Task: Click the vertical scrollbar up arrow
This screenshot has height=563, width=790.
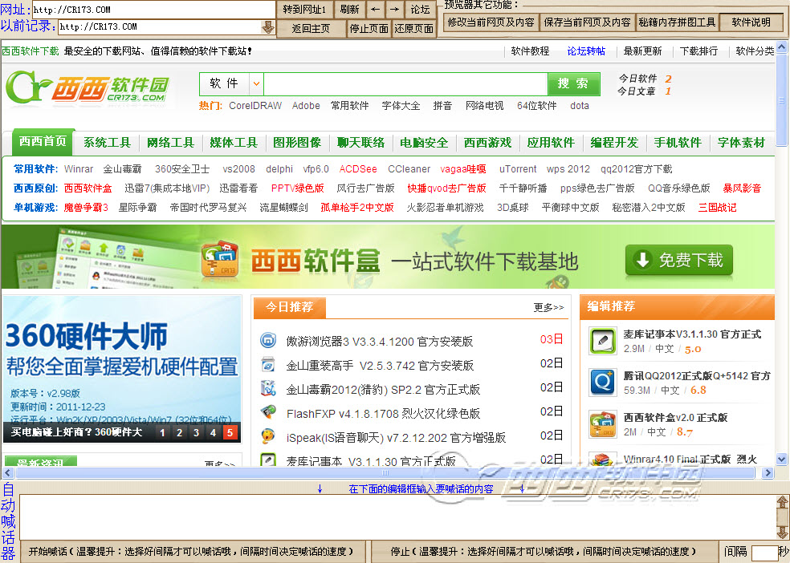Action: pyautogui.click(x=782, y=47)
